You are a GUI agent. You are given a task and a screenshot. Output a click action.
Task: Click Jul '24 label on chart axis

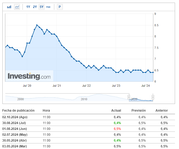(146, 86)
